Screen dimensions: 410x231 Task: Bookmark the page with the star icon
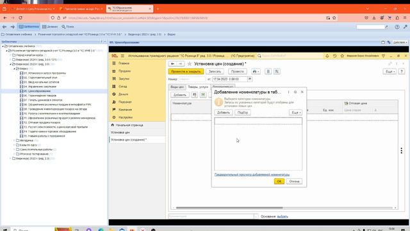334,18
